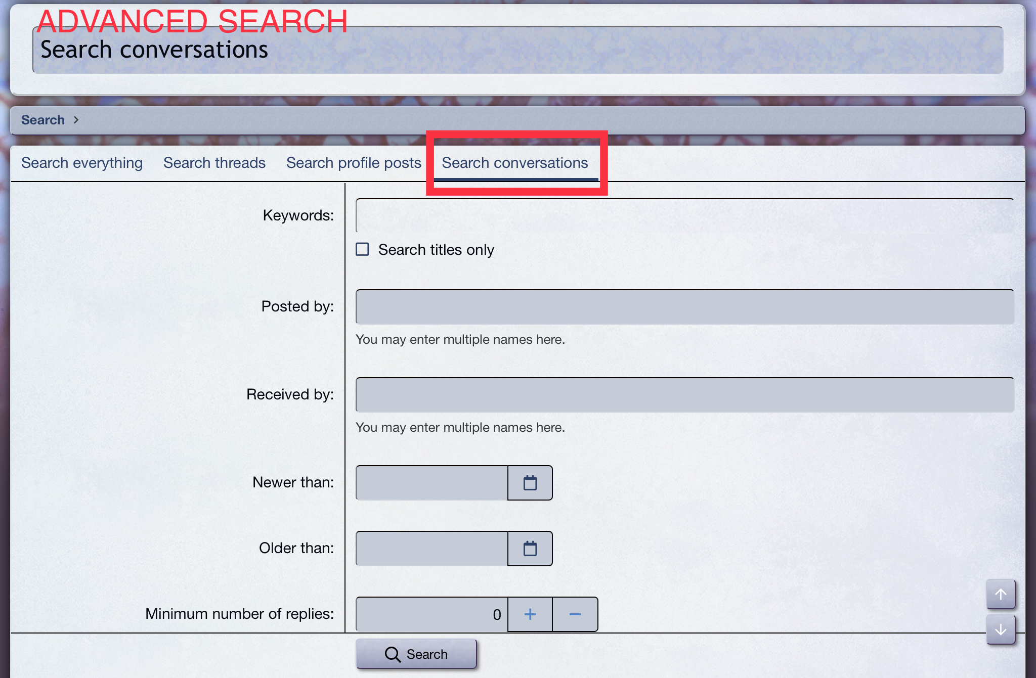Switch to the Search profile posts tab
Screen dimensions: 1036x678
354,163
